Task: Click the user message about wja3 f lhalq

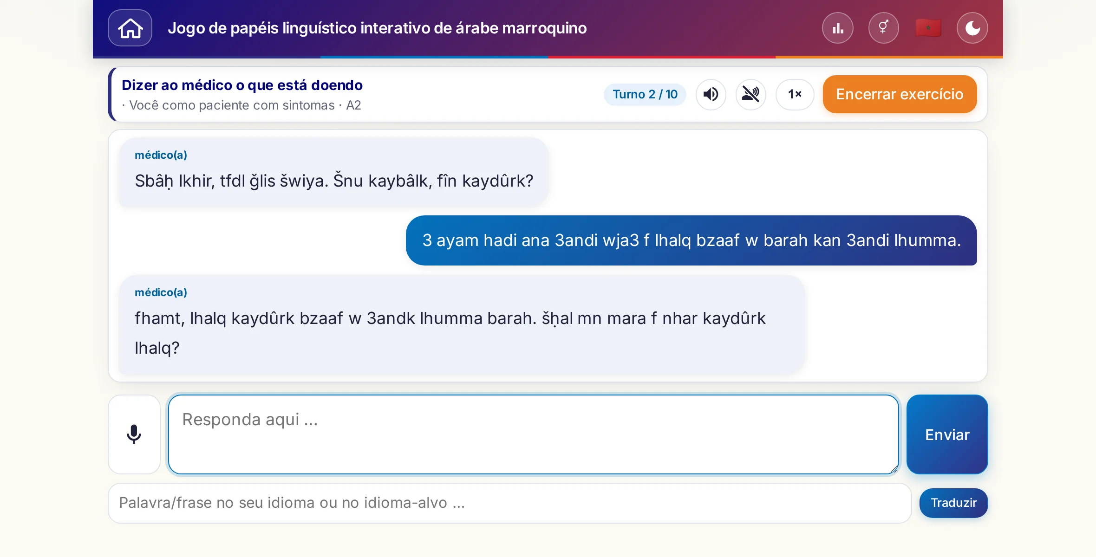Action: 691,240
